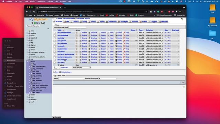Expand the performance_schema database node
This screenshot has height=124, width=220.
[27, 57]
